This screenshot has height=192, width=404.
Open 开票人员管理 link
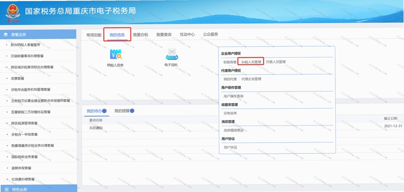point(276,62)
